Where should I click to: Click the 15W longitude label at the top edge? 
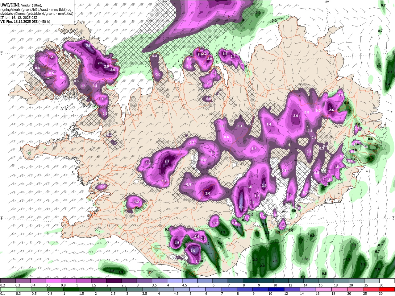tap(327, 2)
